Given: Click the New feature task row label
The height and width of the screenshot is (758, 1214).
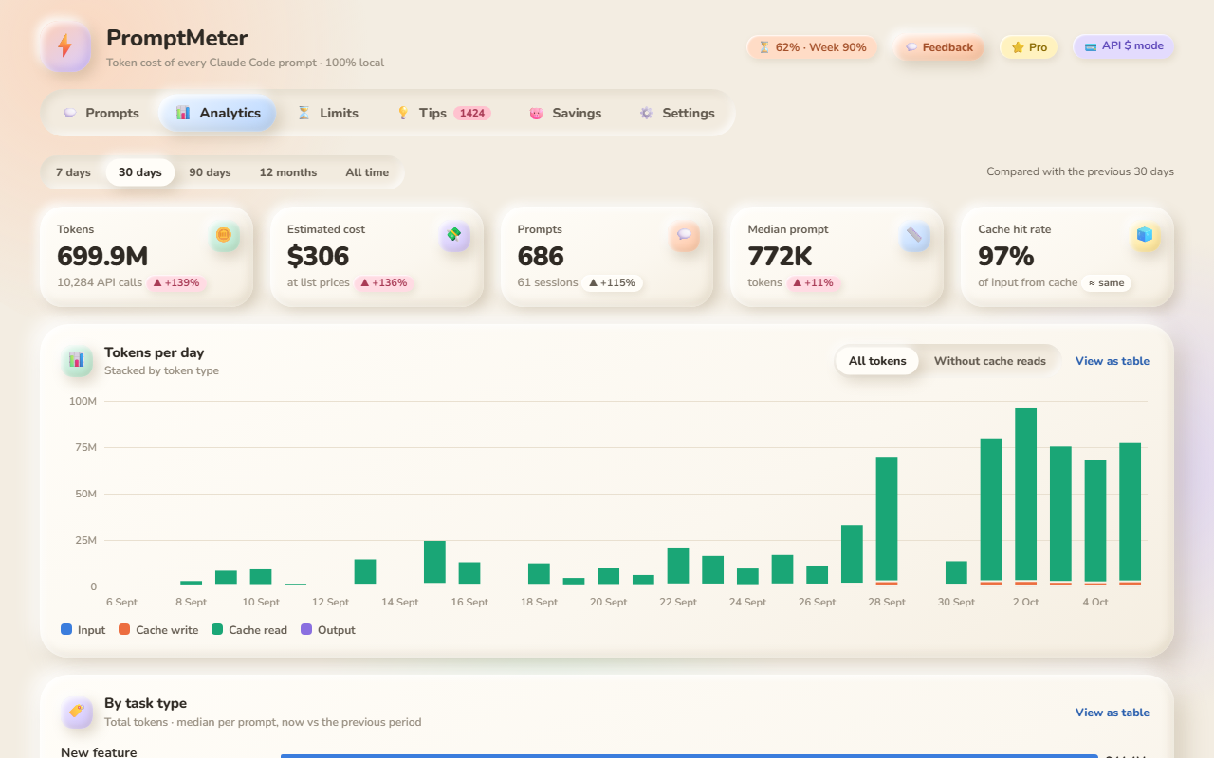Looking at the screenshot, I should (99, 752).
